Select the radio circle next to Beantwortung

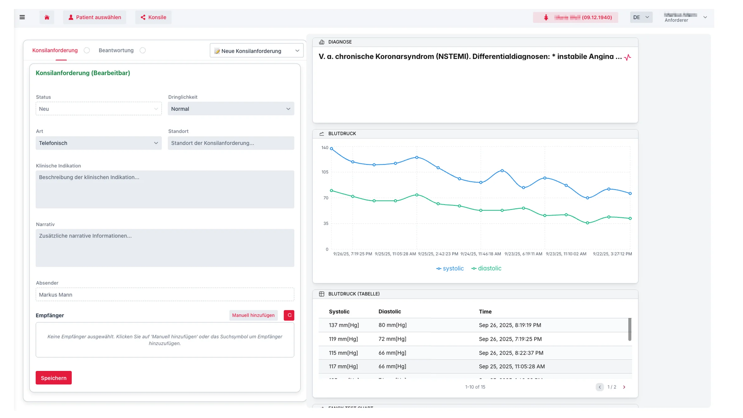tap(143, 50)
